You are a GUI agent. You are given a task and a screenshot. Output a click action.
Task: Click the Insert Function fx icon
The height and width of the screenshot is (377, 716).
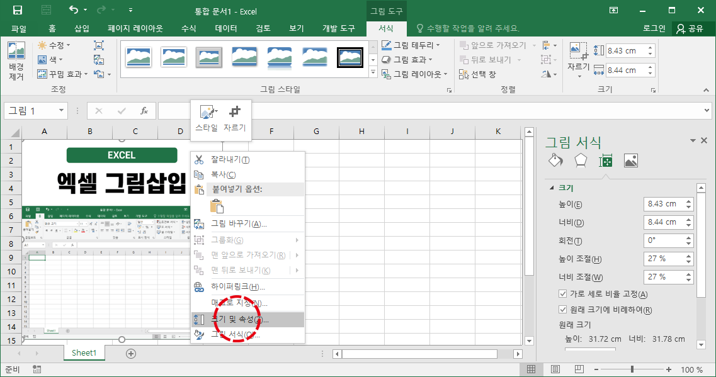pyautogui.click(x=144, y=111)
